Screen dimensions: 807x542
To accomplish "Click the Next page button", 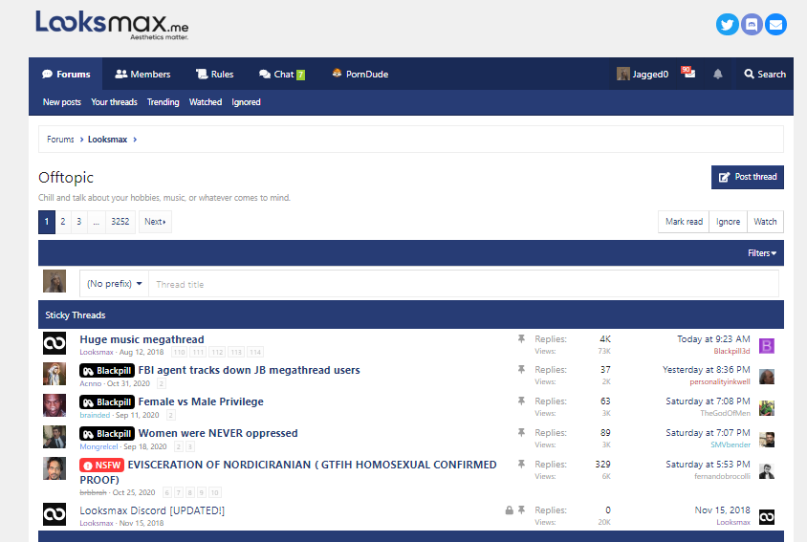I will point(155,222).
